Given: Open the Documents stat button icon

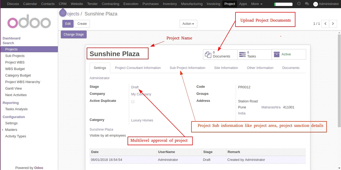Looking at the screenshot, I should pos(208,54).
